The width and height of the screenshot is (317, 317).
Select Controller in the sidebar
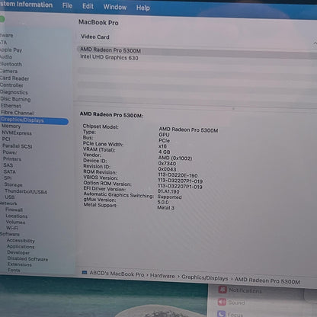11,85
